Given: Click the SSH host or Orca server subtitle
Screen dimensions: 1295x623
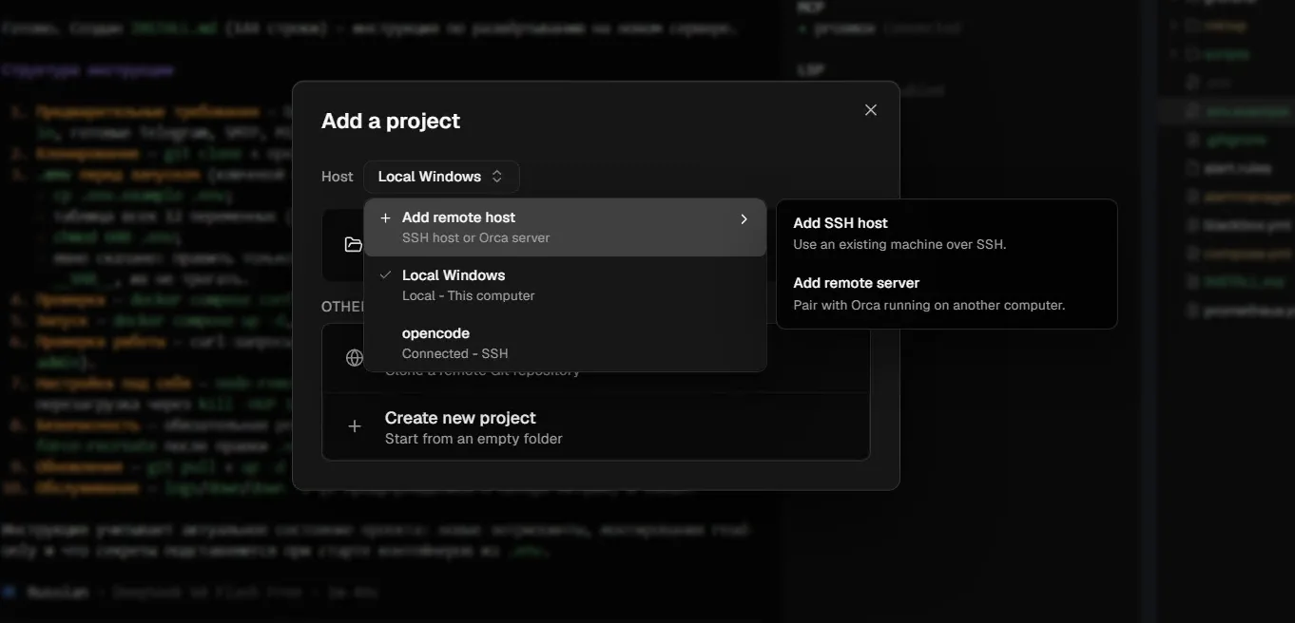Looking at the screenshot, I should pos(475,237).
